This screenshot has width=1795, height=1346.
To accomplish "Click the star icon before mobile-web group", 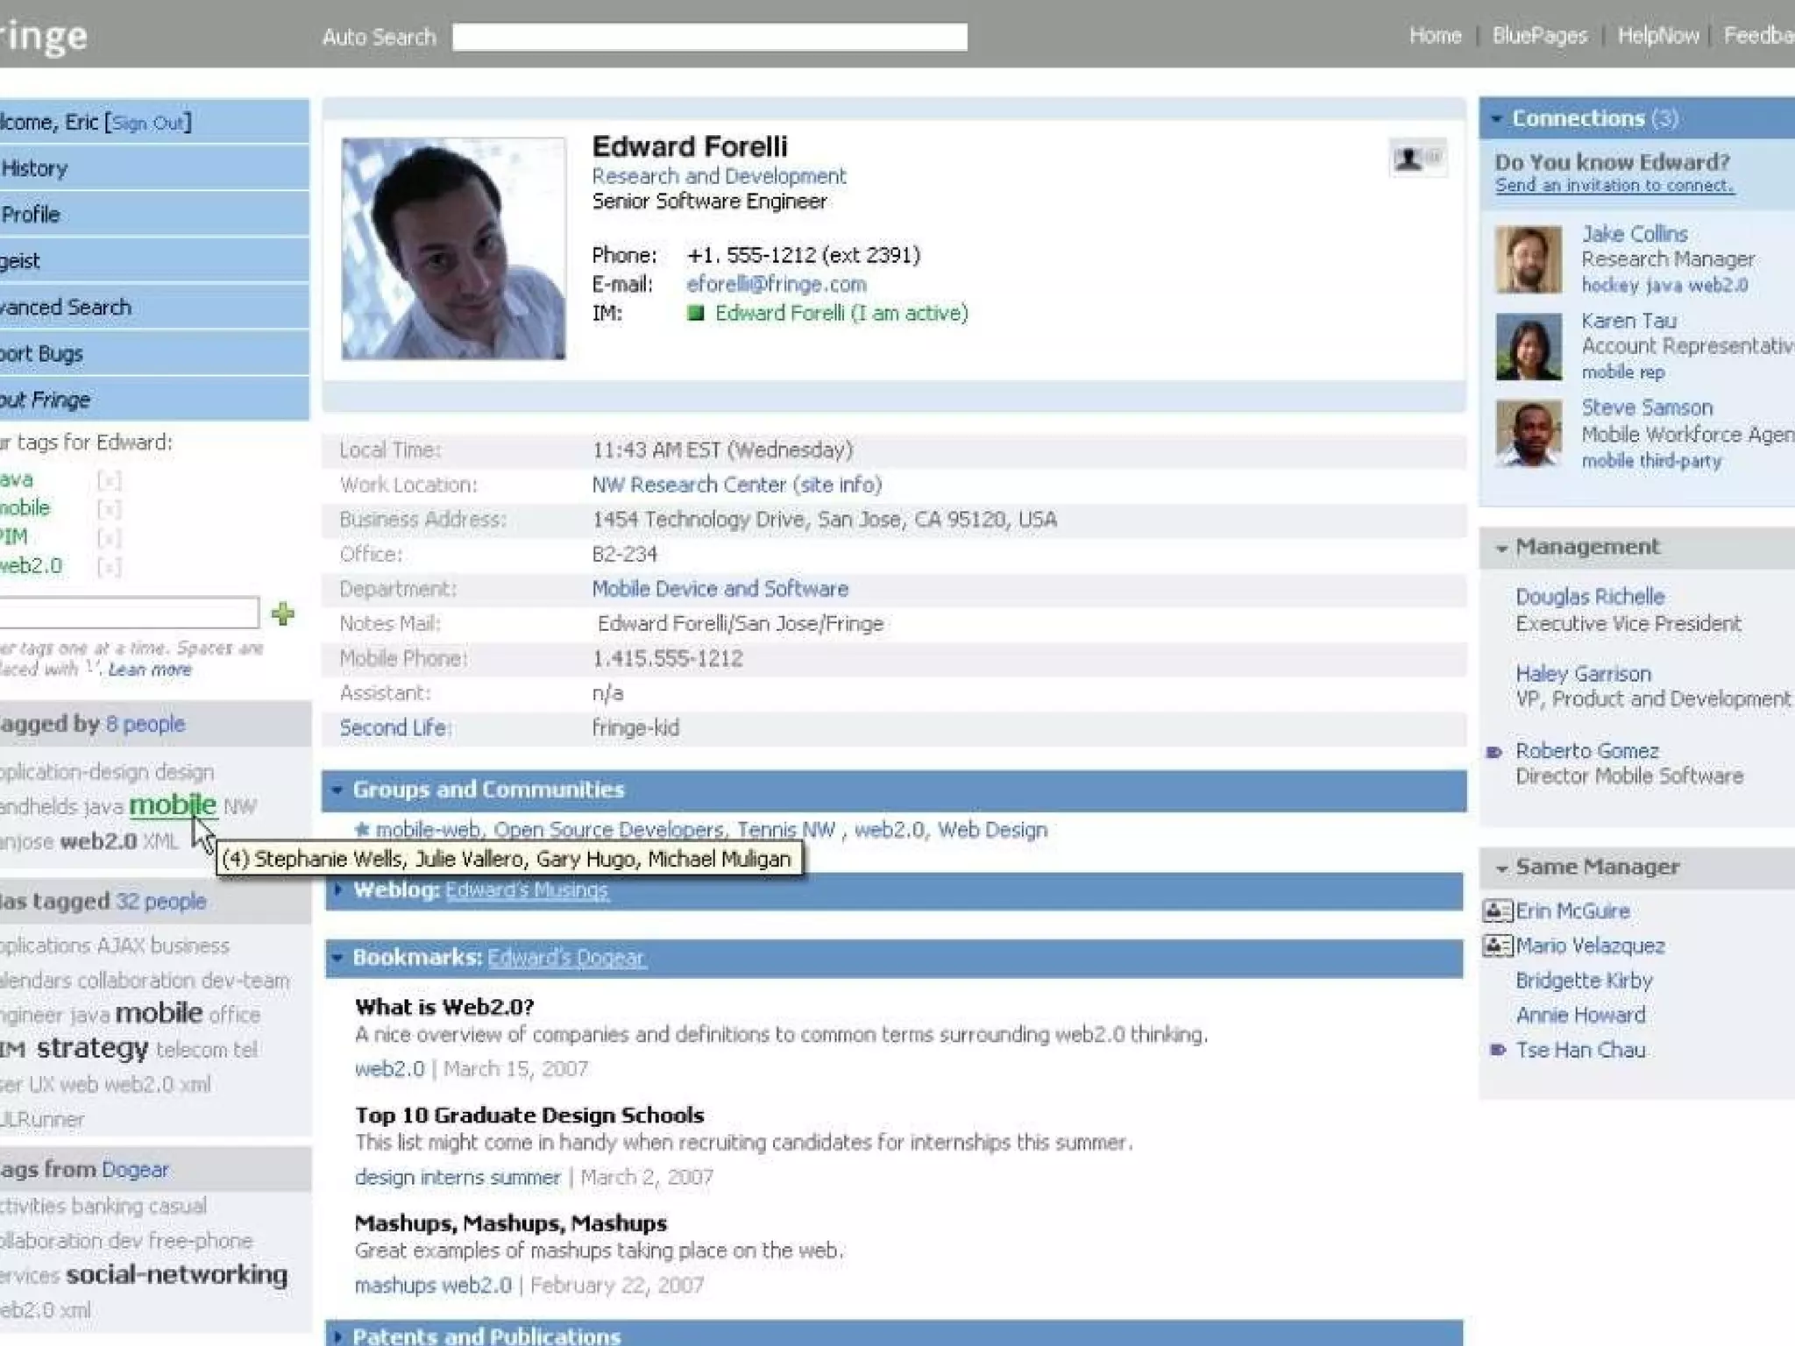I will [x=362, y=829].
